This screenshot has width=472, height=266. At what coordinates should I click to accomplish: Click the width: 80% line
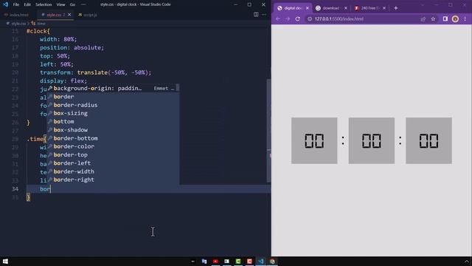58,39
